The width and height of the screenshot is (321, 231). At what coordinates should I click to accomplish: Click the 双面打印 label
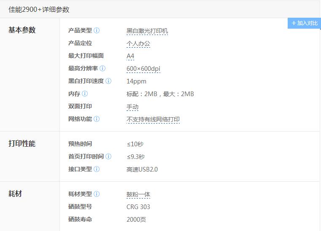coord(80,106)
